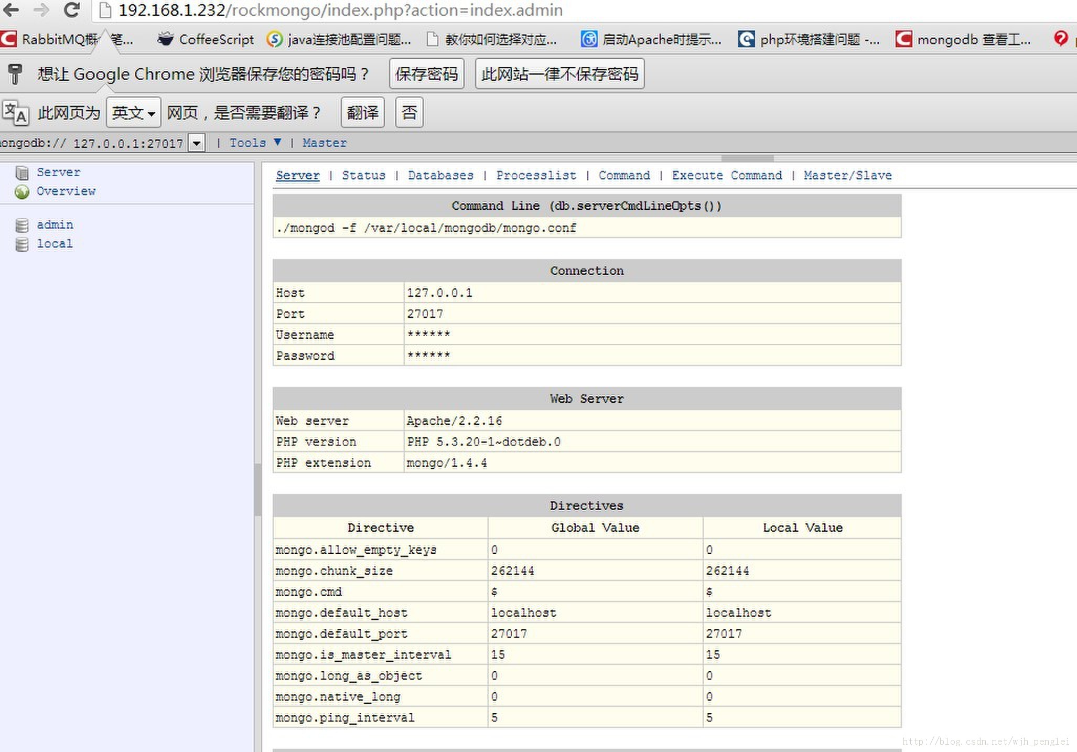This screenshot has height=752, width=1077.
Task: Click the Connection Port value 27017
Action: click(425, 314)
